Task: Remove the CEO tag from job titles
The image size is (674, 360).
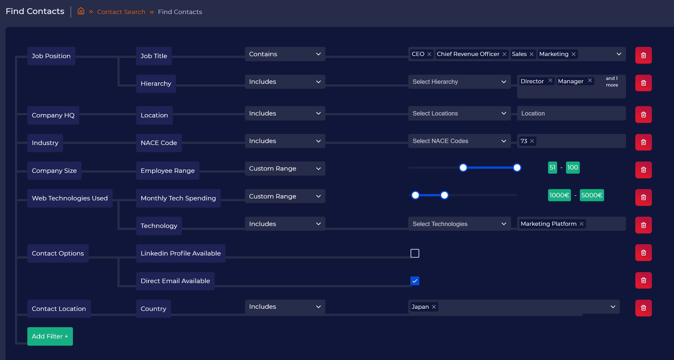Action: tap(429, 54)
